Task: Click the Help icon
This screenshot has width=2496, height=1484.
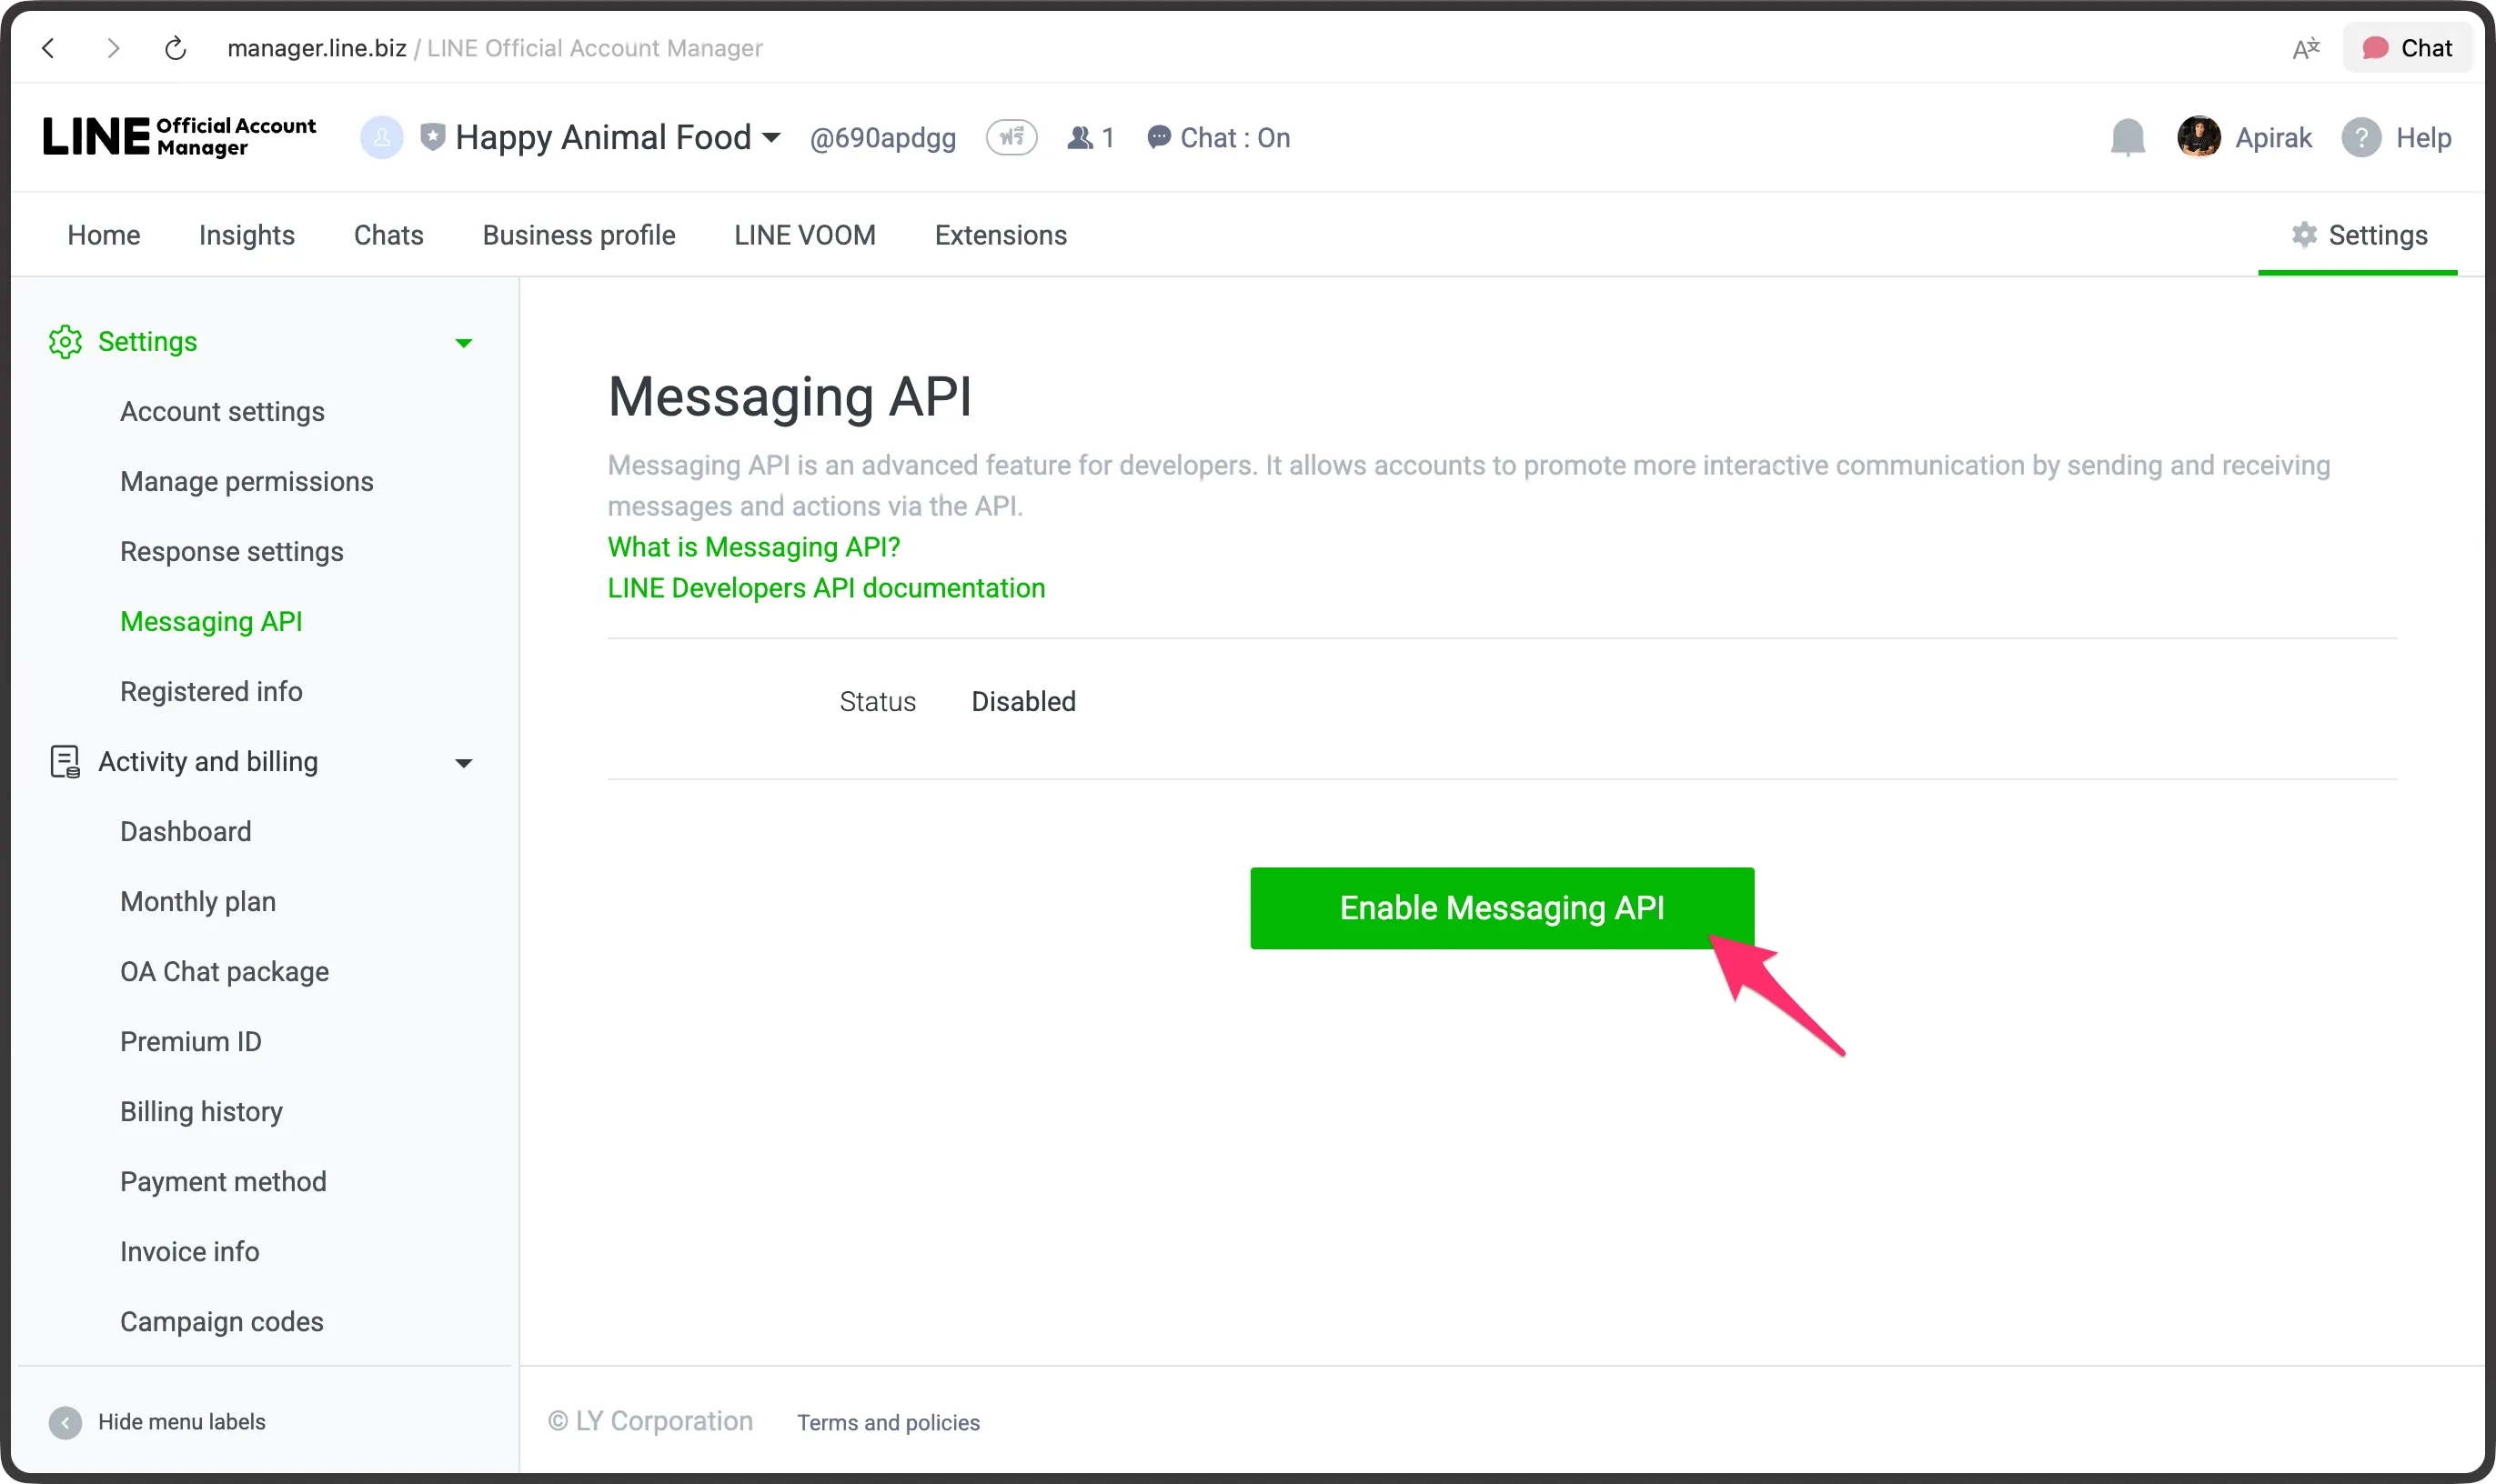Action: coord(2362,137)
